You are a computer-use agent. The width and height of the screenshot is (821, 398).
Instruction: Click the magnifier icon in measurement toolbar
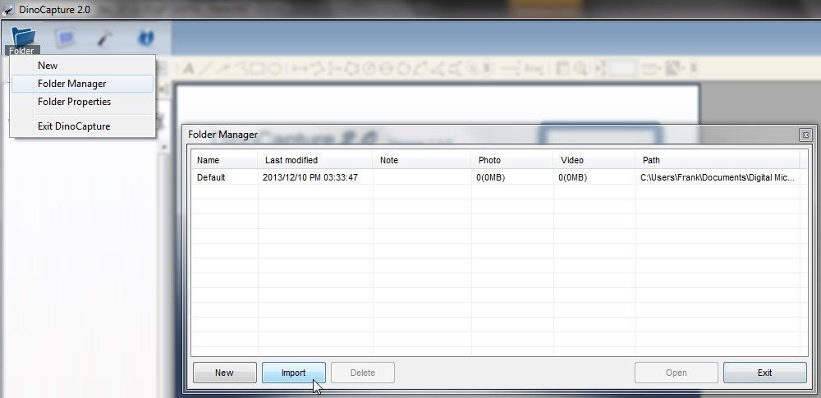click(x=580, y=69)
